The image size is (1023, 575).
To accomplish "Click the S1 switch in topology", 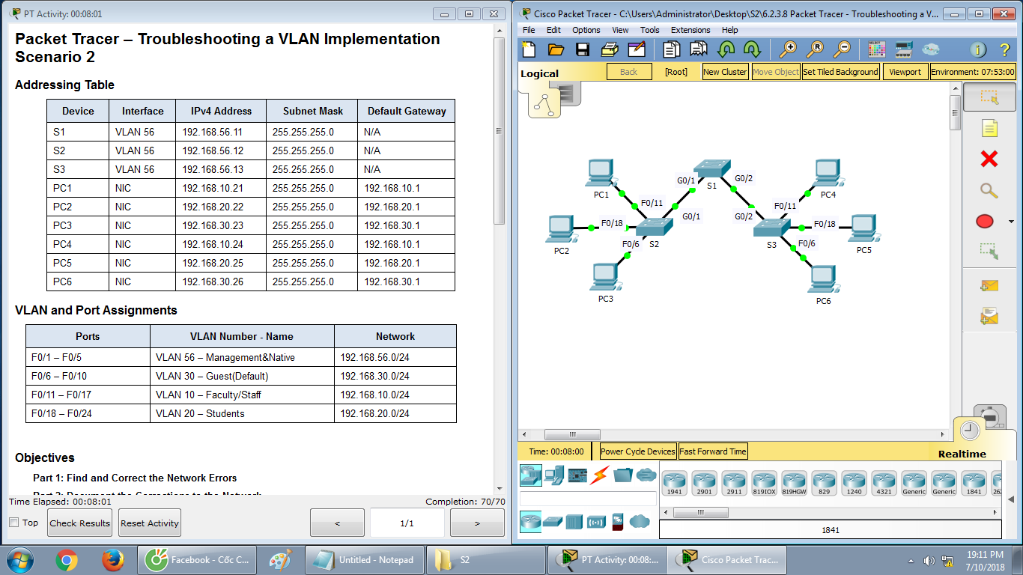I will coord(705,169).
